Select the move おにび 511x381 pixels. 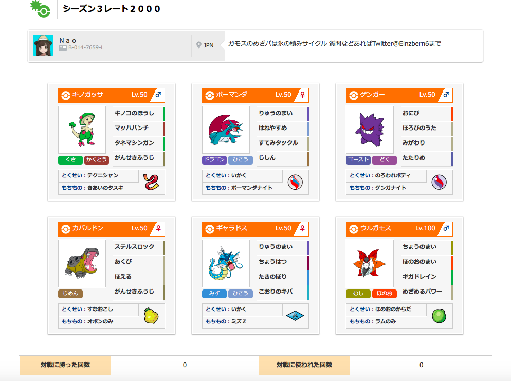point(427,113)
